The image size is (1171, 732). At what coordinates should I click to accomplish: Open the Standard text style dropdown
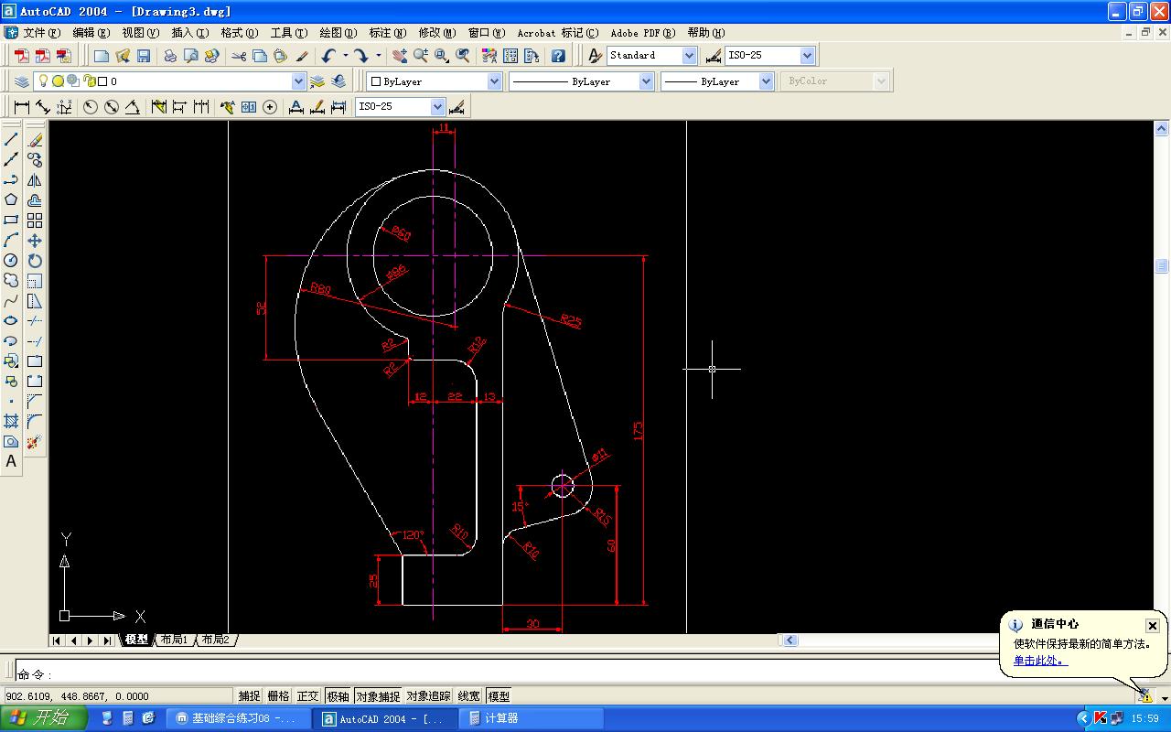tap(689, 56)
